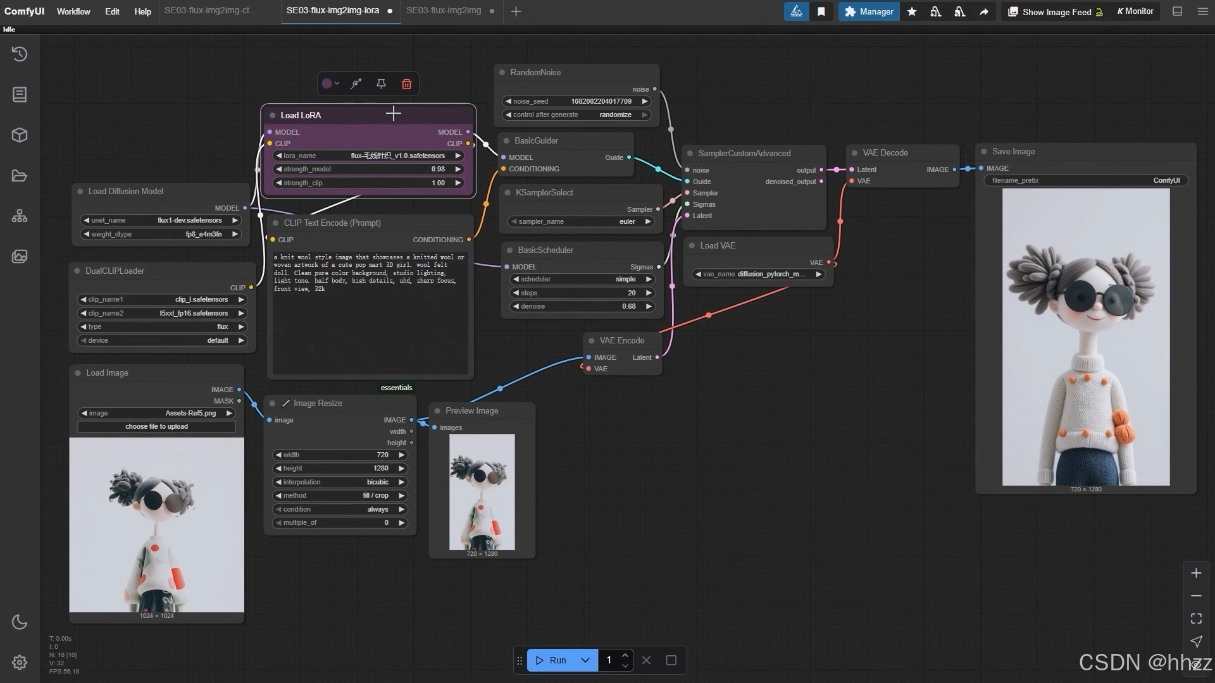This screenshot has height=683, width=1215.
Task: Open the node library sidebar icon
Action: [20, 95]
